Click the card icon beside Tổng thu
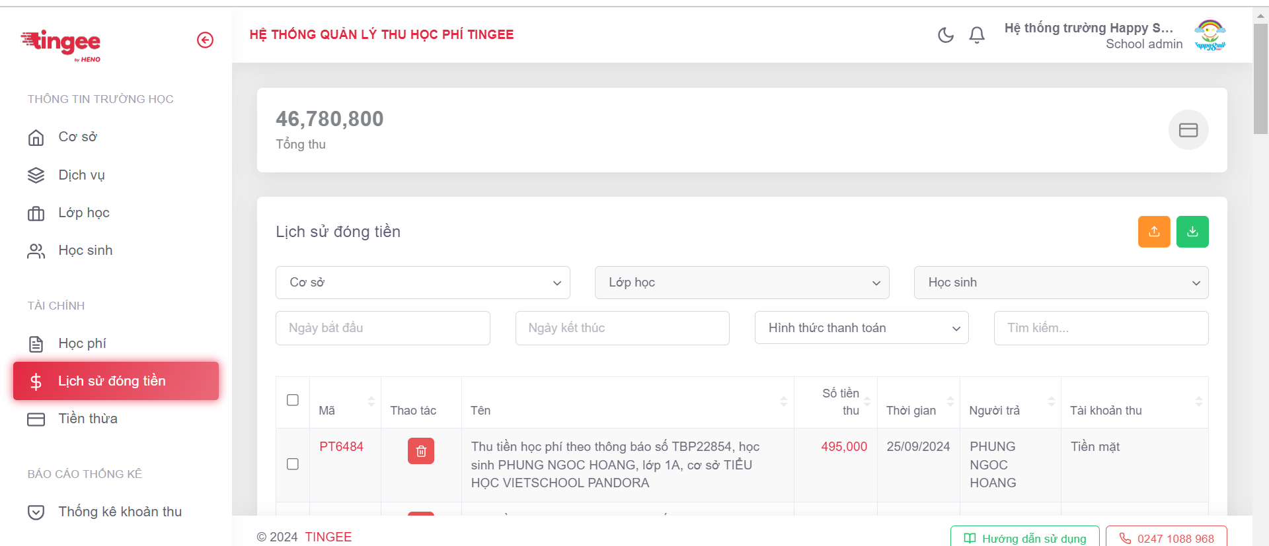This screenshot has height=546, width=1269. 1188,130
